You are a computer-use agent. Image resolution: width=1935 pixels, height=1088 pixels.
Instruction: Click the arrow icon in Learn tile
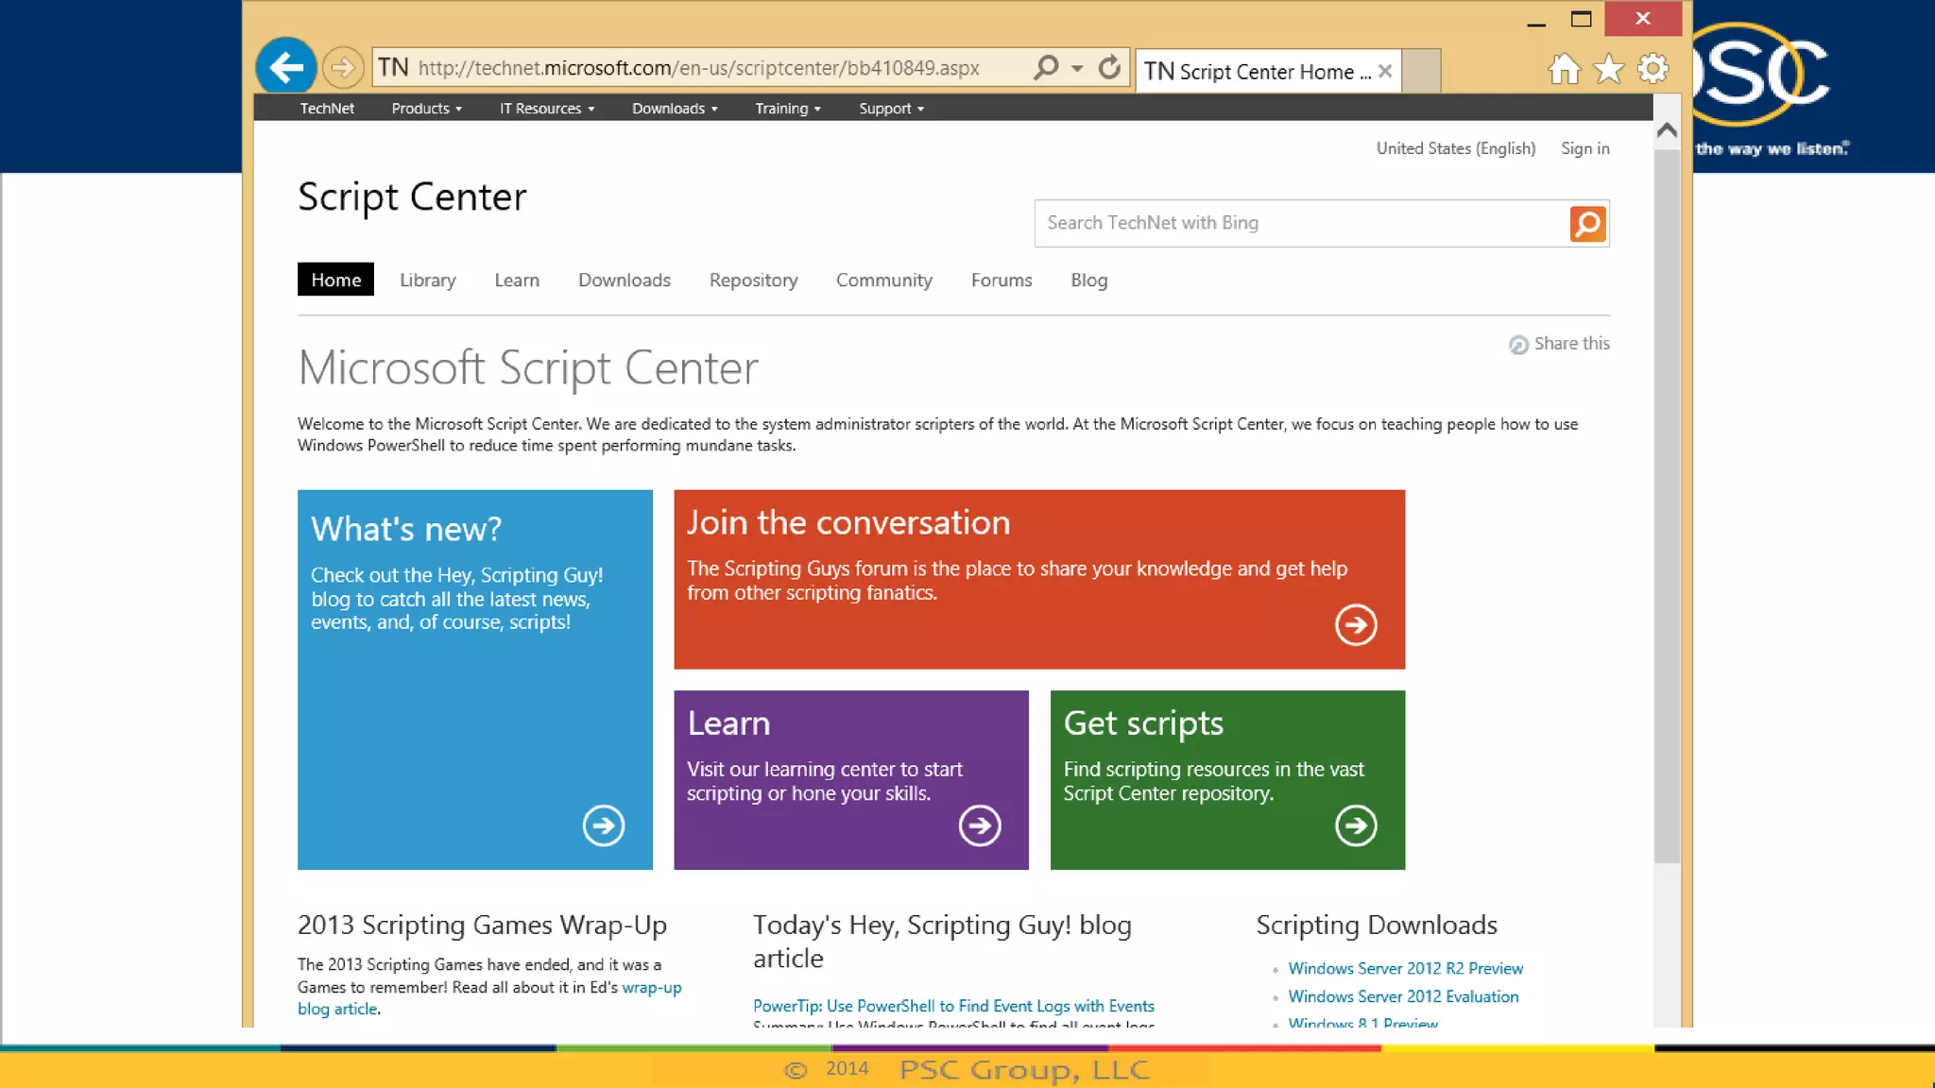pyautogui.click(x=980, y=825)
